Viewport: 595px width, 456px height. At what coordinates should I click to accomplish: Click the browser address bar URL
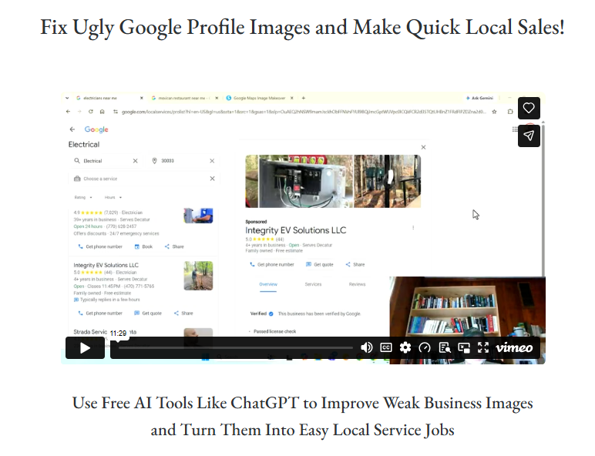click(x=304, y=112)
